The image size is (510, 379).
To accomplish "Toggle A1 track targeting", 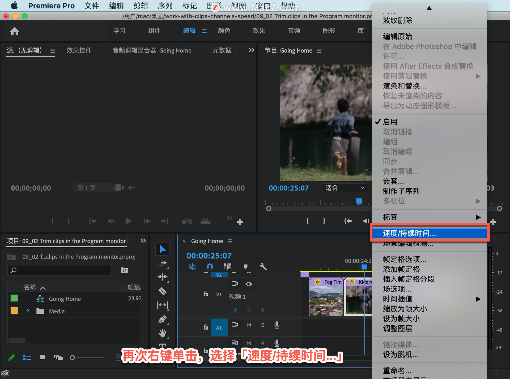I will (x=219, y=328).
